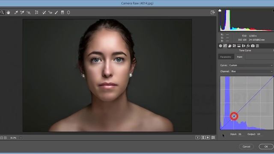Select the Red Eye Removal tool
This screenshot has height=154, width=274.
[x=50, y=12]
